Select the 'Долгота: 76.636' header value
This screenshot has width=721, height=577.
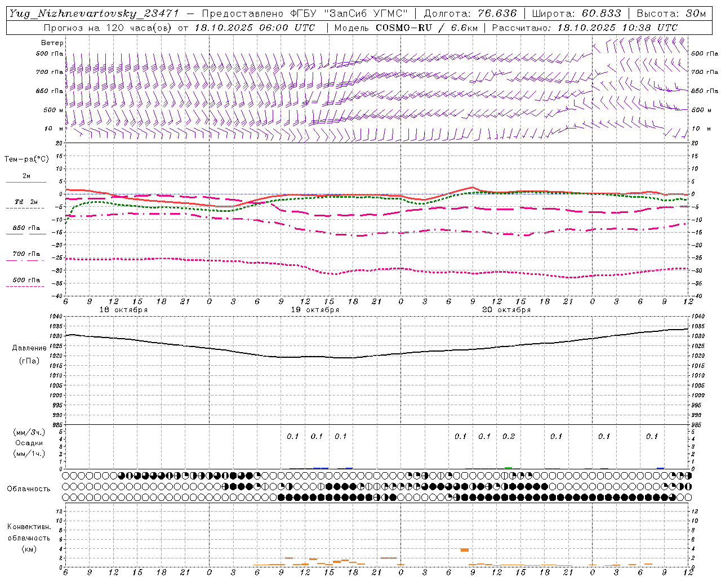pyautogui.click(x=470, y=14)
